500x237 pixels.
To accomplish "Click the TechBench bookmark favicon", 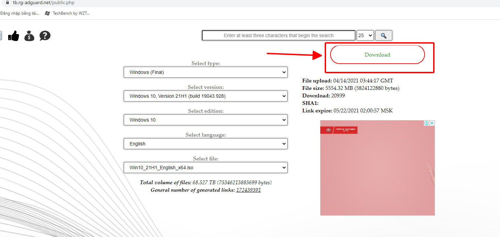I will (47, 13).
